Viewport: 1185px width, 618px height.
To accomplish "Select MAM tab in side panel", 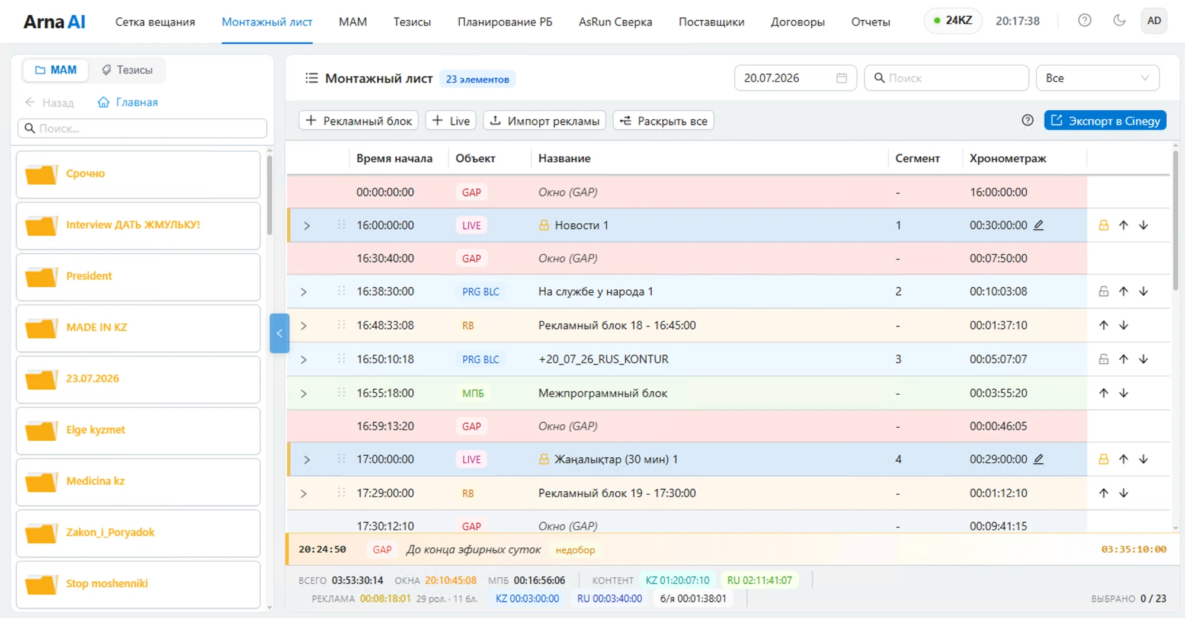I will coord(56,70).
